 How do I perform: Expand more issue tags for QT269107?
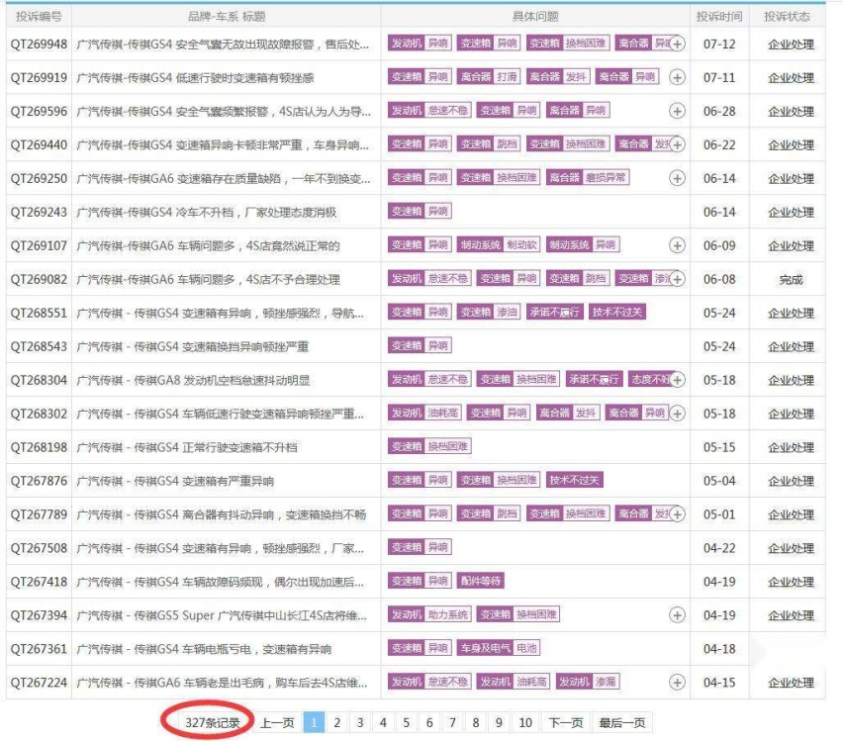click(677, 245)
